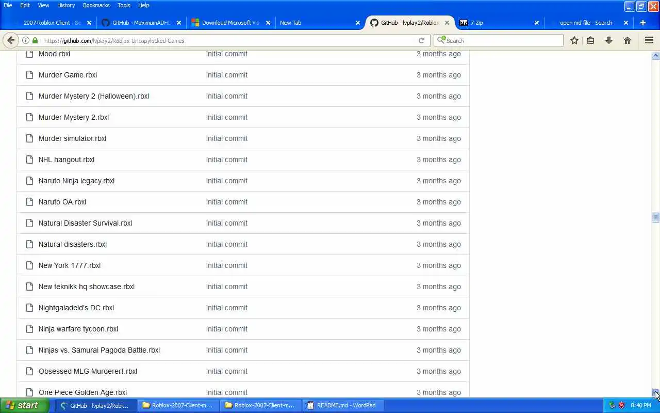Click the green padlock security icon
The height and width of the screenshot is (413, 660).
pyautogui.click(x=35, y=40)
